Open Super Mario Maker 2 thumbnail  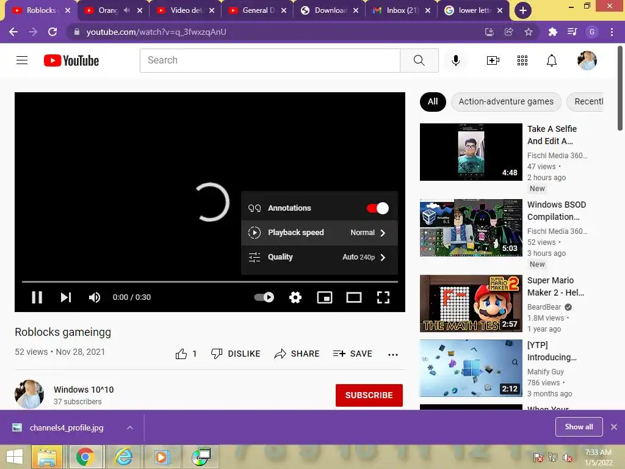(x=471, y=304)
